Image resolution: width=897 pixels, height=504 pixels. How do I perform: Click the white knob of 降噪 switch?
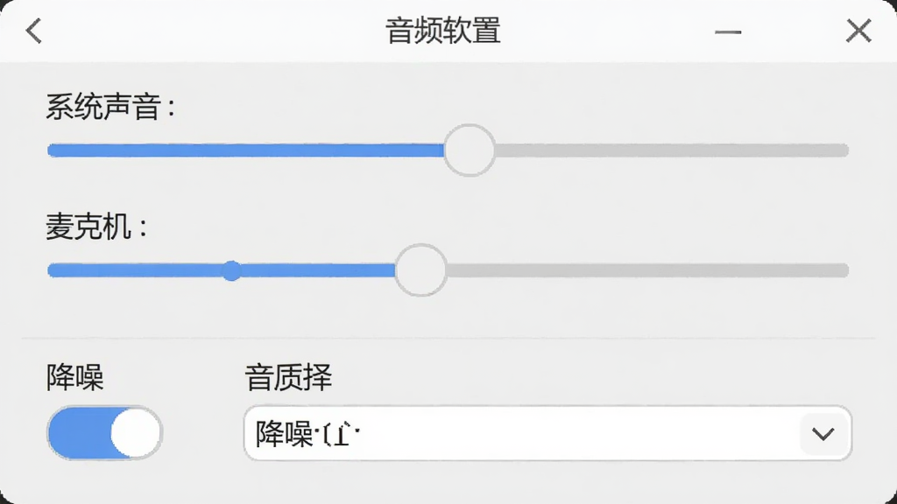[x=135, y=433]
